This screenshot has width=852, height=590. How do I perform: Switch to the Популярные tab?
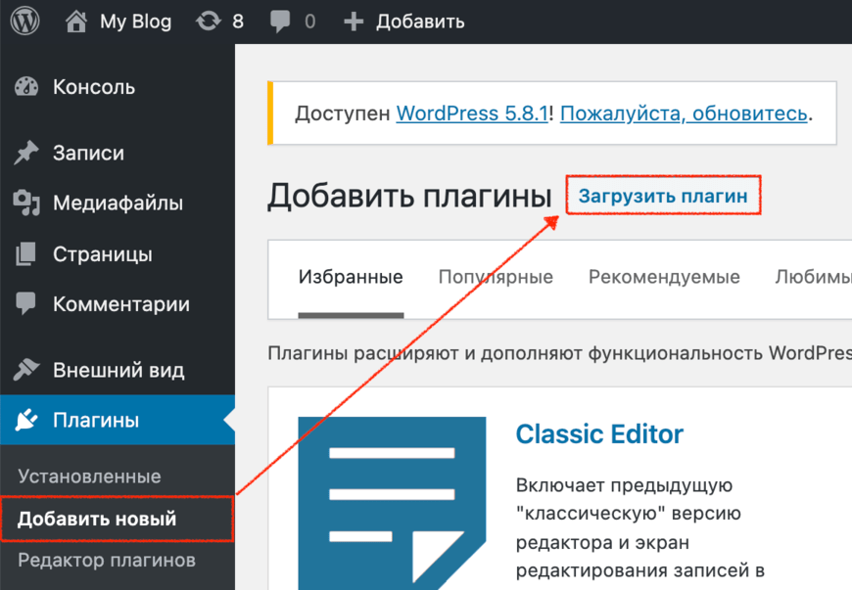[496, 277]
